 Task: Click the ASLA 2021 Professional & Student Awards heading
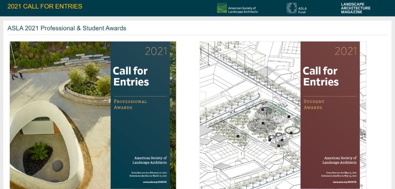pyautogui.click(x=67, y=28)
